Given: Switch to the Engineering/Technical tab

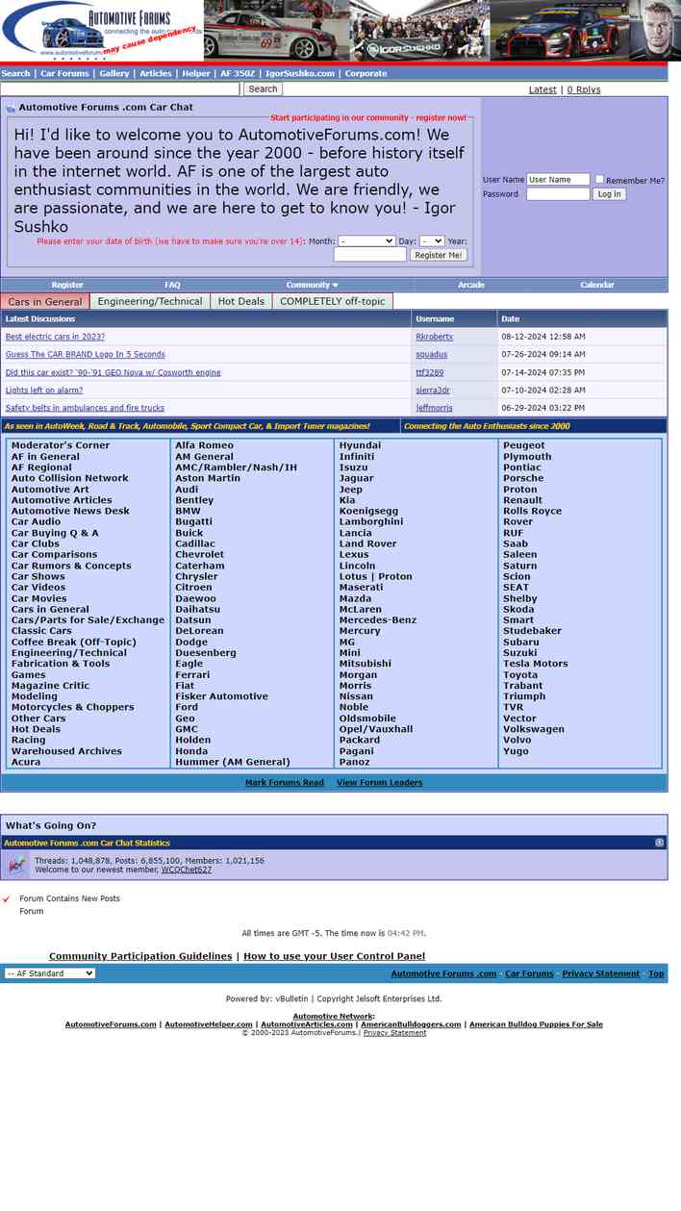Looking at the screenshot, I should (x=150, y=301).
